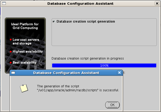The width and height of the screenshot is (161, 112).
Task: Click OK in the script generation dialog
Action: click(x=112, y=105)
